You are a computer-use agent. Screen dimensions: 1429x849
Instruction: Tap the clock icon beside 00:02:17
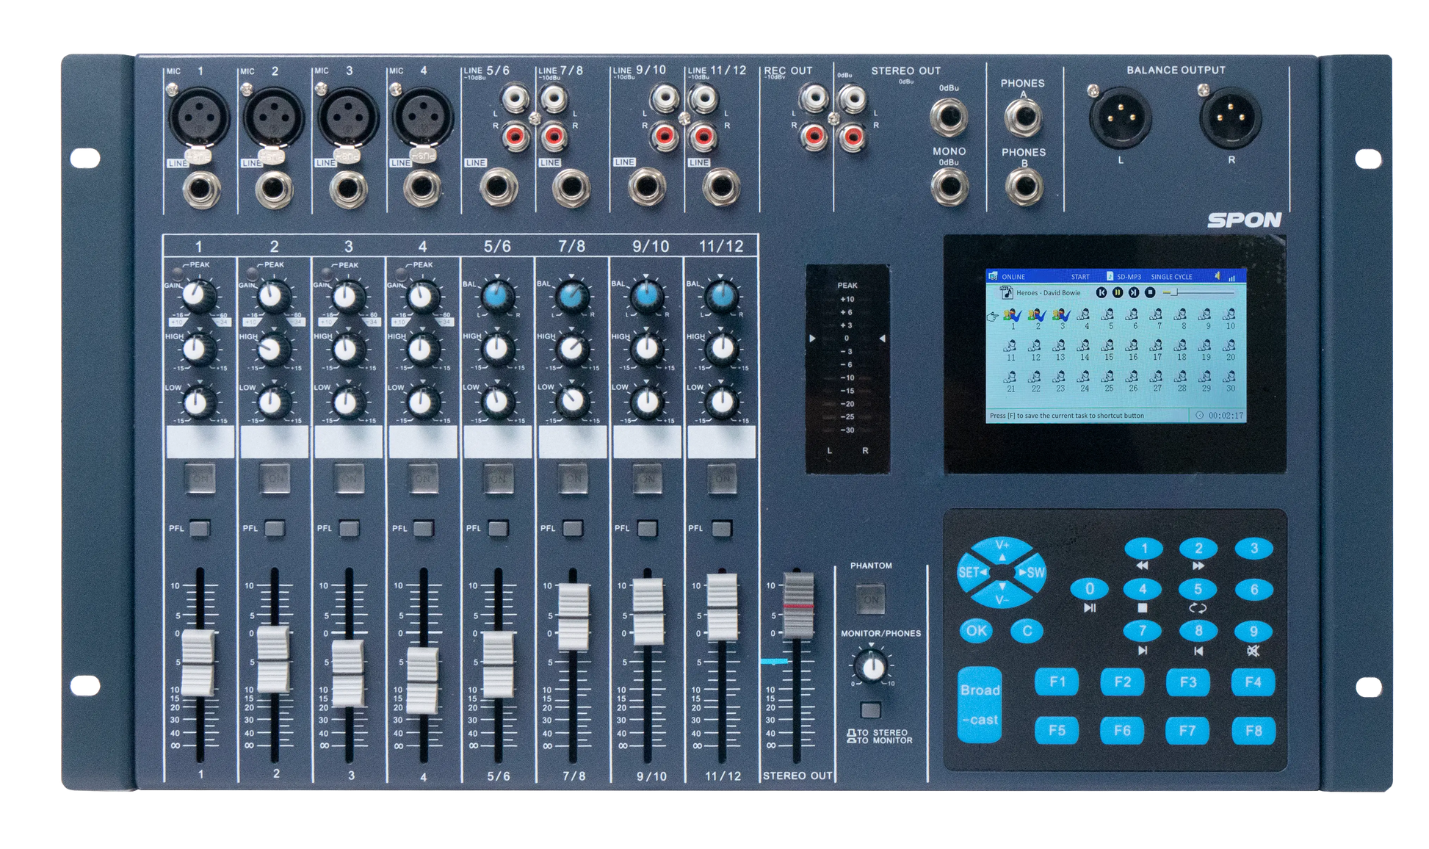tap(1199, 416)
